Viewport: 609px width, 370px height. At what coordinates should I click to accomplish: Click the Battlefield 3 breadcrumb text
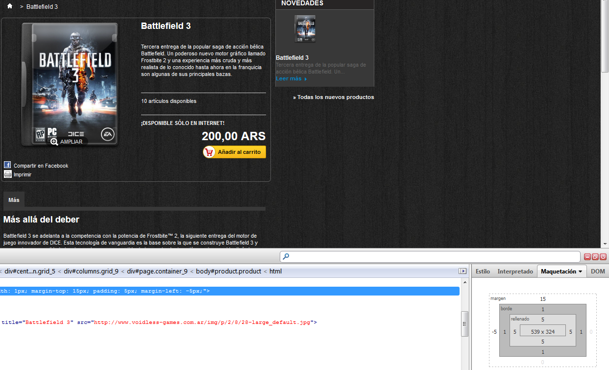pos(42,7)
